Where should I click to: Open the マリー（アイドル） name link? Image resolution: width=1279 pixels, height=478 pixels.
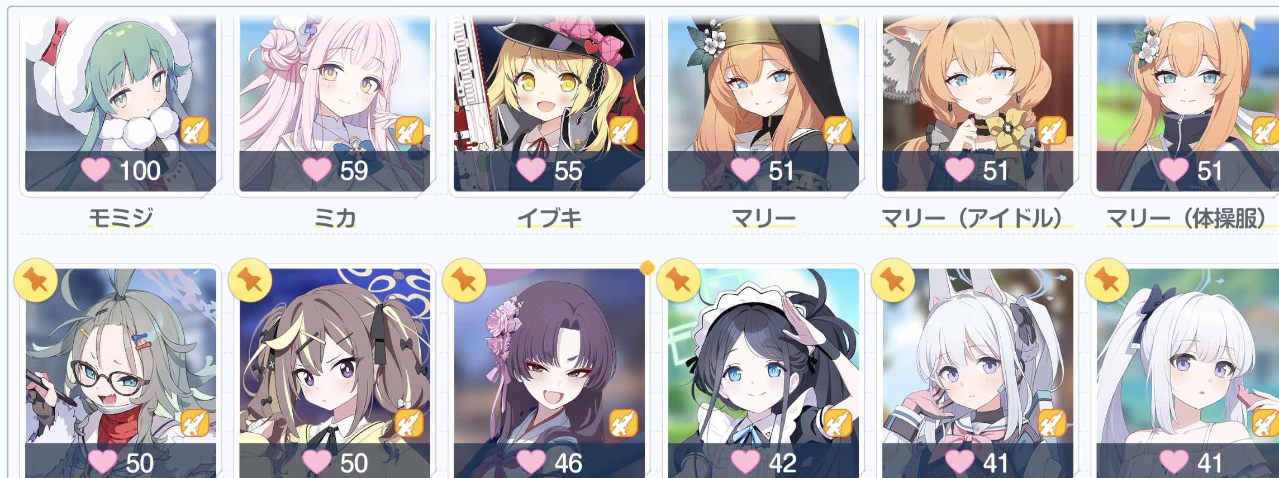pos(977,217)
